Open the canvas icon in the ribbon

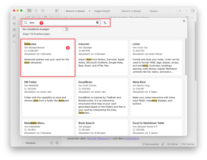14,30
